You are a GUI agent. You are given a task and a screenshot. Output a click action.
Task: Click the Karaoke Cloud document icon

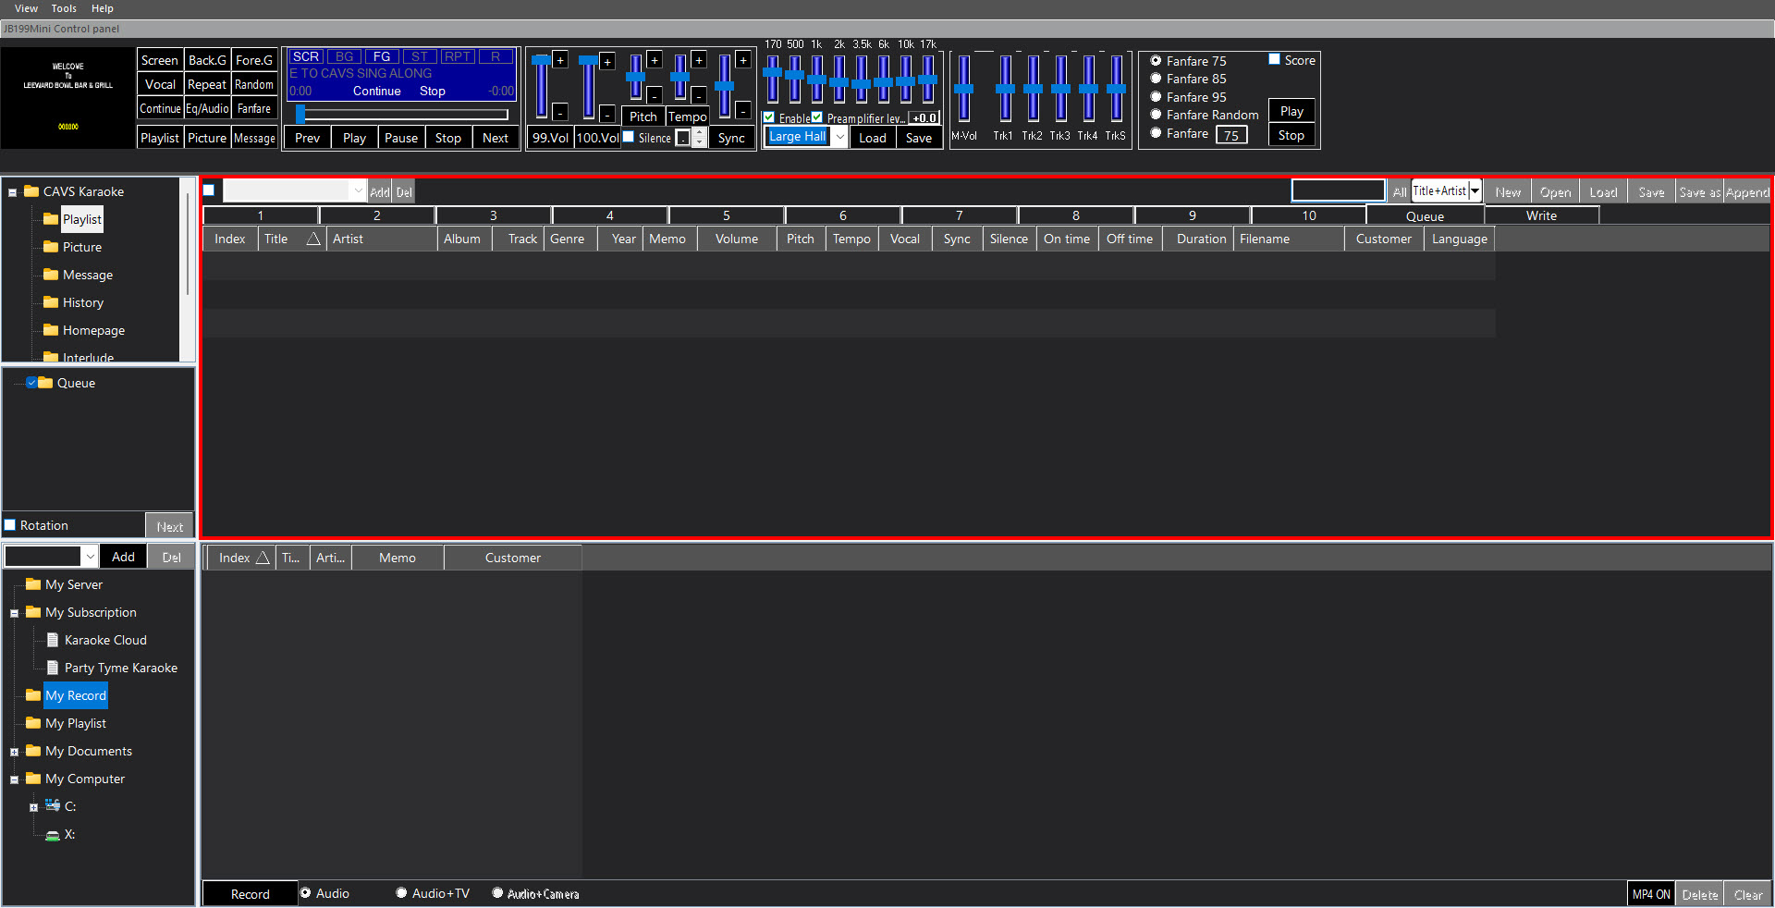pyautogui.click(x=53, y=640)
